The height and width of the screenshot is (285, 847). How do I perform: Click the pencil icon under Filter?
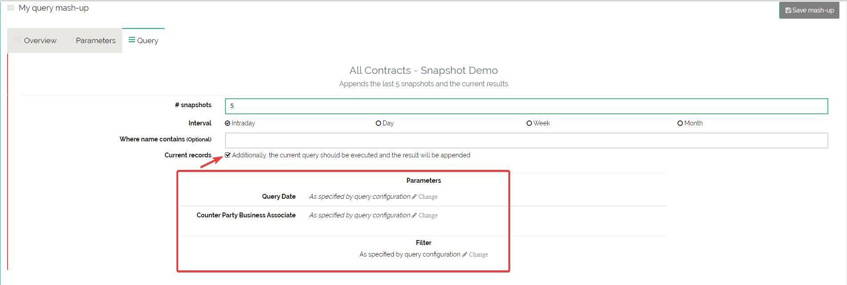pyautogui.click(x=465, y=254)
